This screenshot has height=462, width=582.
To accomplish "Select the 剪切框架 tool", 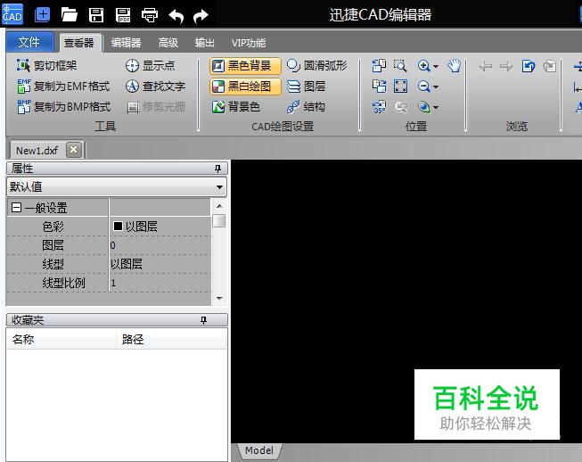I will 46,66.
